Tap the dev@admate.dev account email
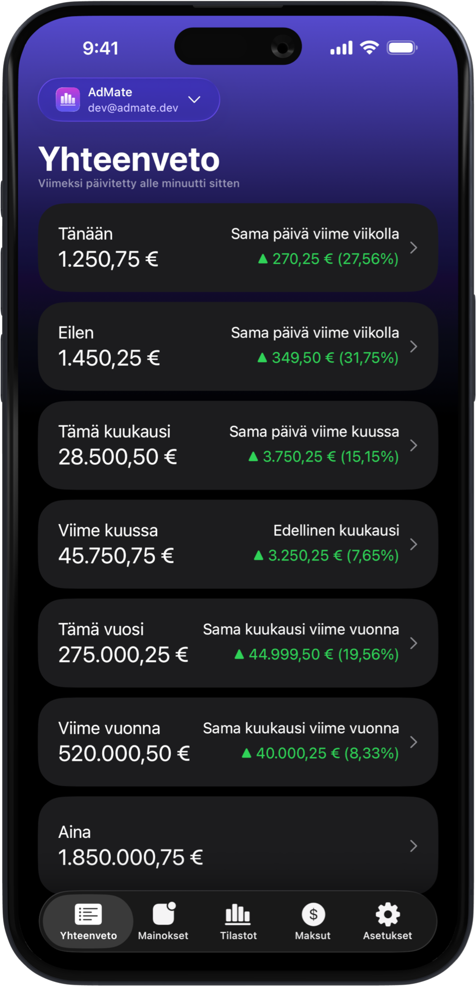Screen dimensions: 476x986 click(x=133, y=108)
